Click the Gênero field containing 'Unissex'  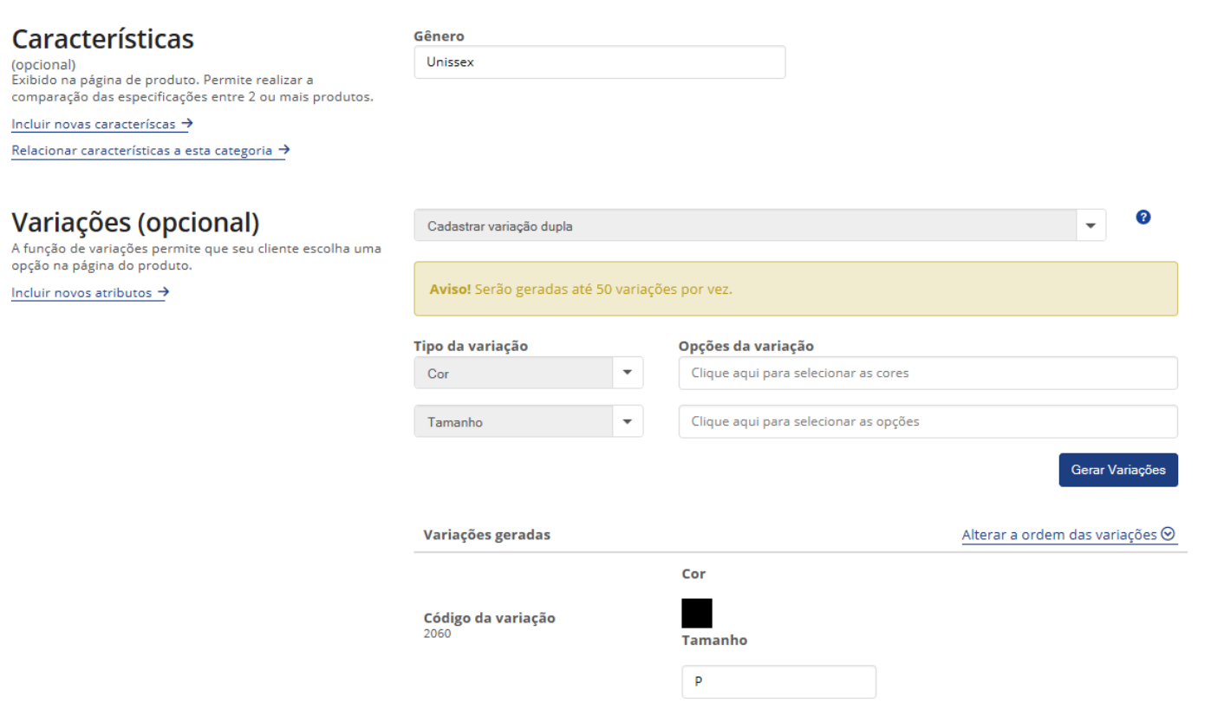[x=599, y=62]
